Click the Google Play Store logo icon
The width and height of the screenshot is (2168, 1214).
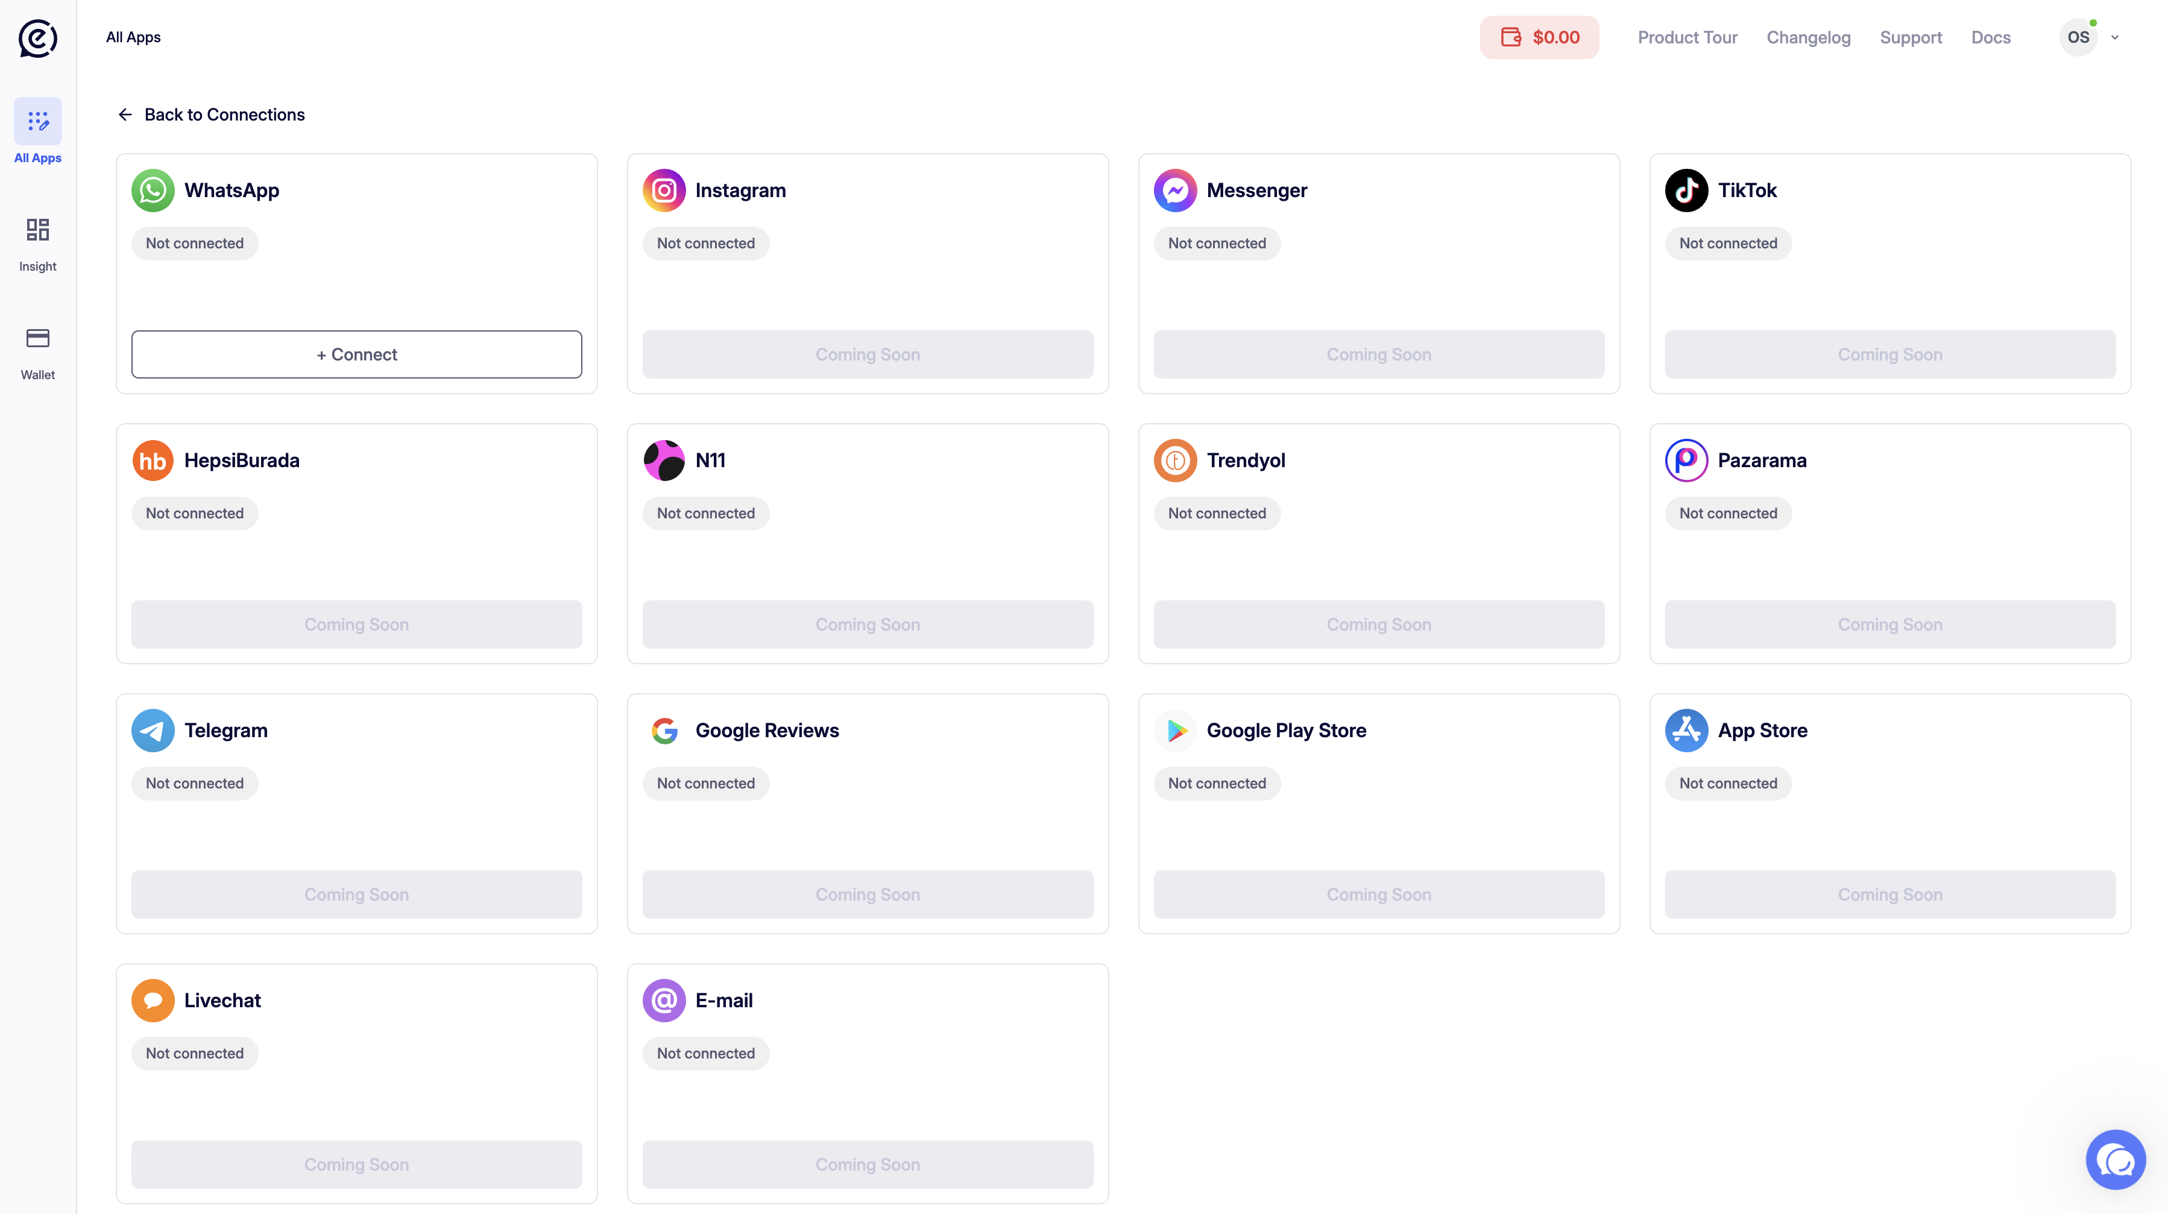(x=1175, y=730)
